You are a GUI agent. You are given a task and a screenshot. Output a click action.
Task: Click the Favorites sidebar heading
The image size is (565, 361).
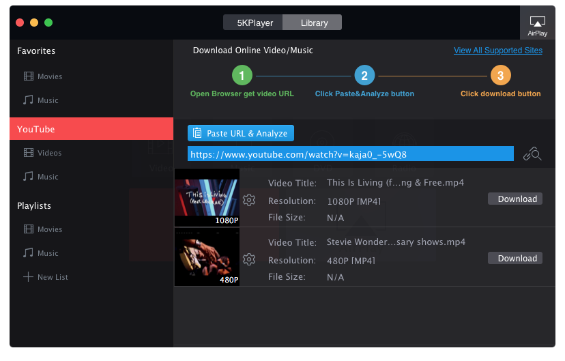point(36,50)
